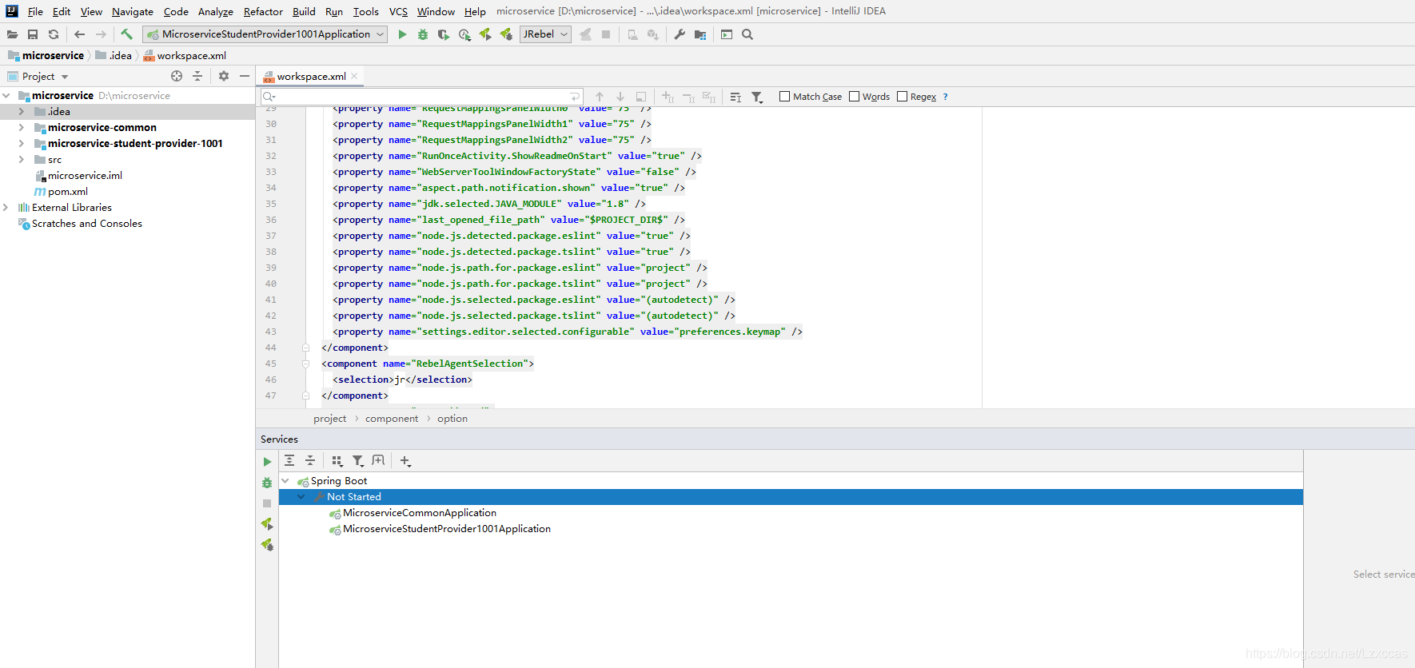Select the workspace.xml editor tab
Image resolution: width=1415 pixels, height=668 pixels.
pos(311,77)
